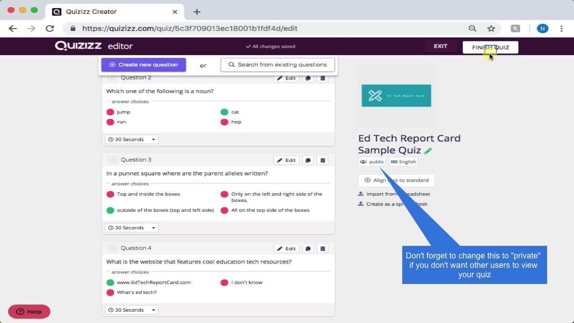574x323 pixels.
Task: Rename the quiz via the green pencil icon
Action: [x=428, y=151]
